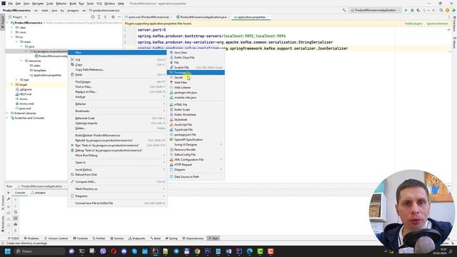Viewport: 457px width, 257px height.
Task: Open the VCS menu in menu bar
Action: point(99,4)
